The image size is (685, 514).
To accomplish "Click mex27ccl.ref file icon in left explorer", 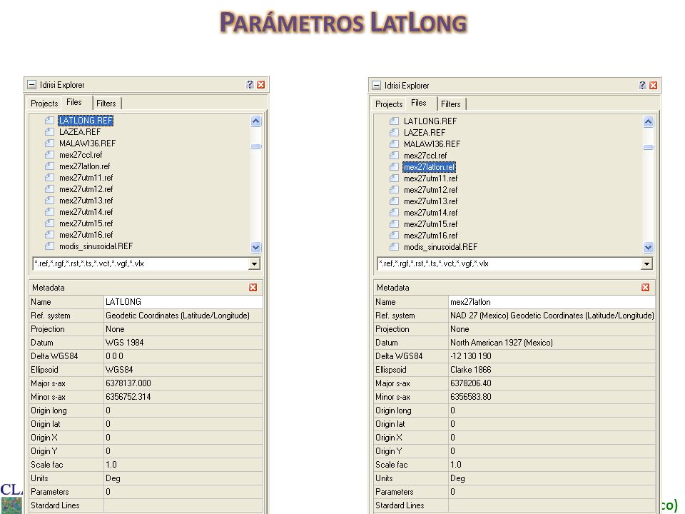I will (x=50, y=155).
